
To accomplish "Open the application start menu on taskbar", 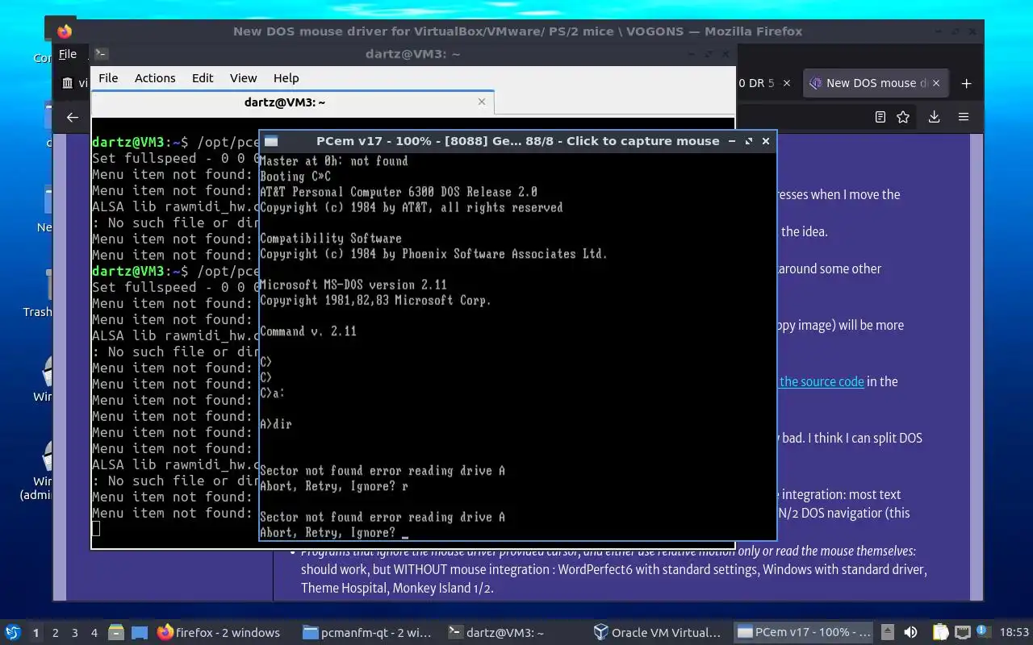I will pyautogui.click(x=13, y=632).
